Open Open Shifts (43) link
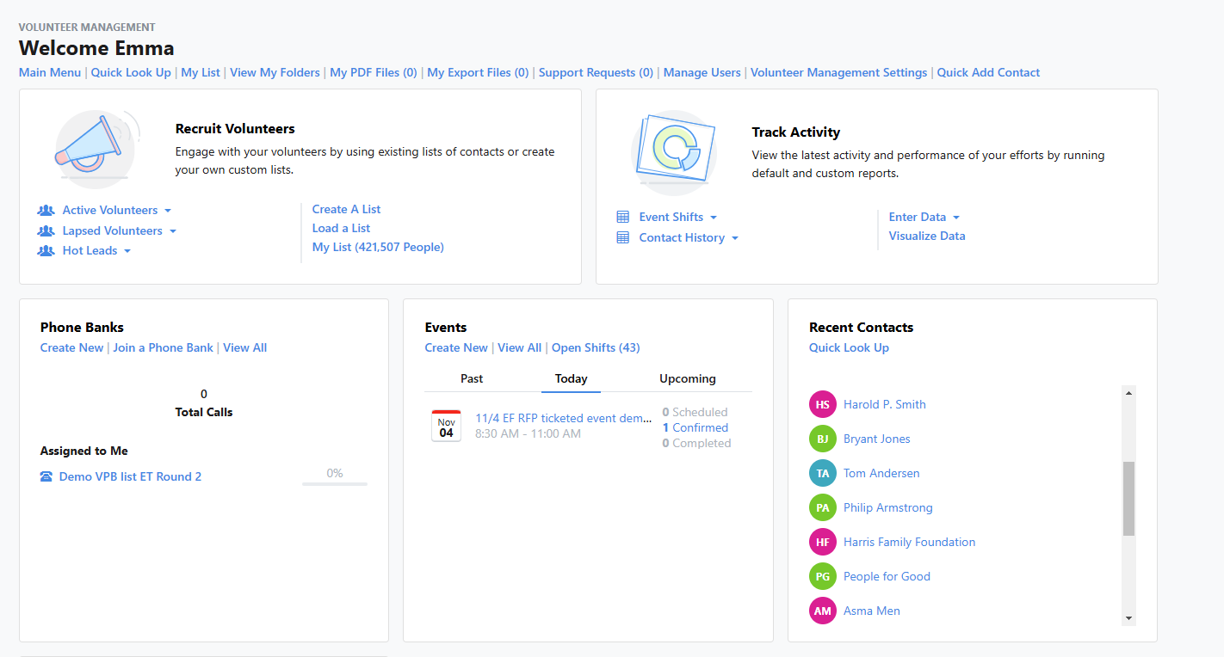Viewport: 1224px width, 657px height. (596, 347)
